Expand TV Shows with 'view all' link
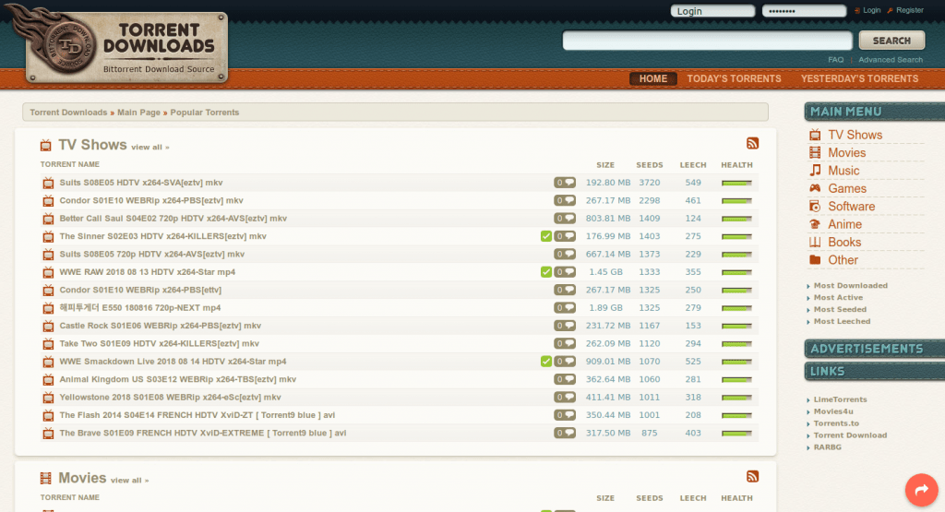Screen dimensions: 945x512 [150, 148]
